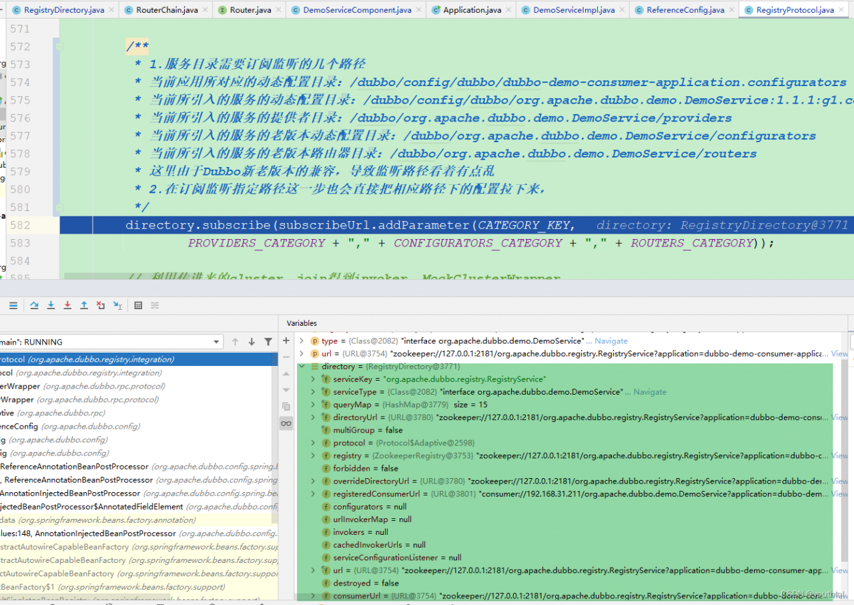This screenshot has width=854, height=605.
Task: Click Navigate link on the serviceType row
Action: pos(649,392)
